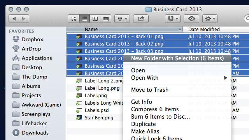The image size is (249, 140).
Task: Click the Back 01.png file icon
Action: [79, 37]
